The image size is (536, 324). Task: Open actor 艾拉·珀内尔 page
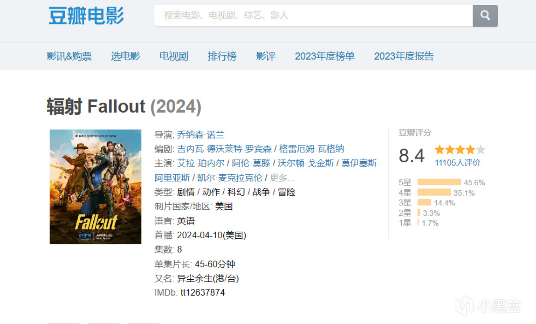pyautogui.click(x=201, y=163)
